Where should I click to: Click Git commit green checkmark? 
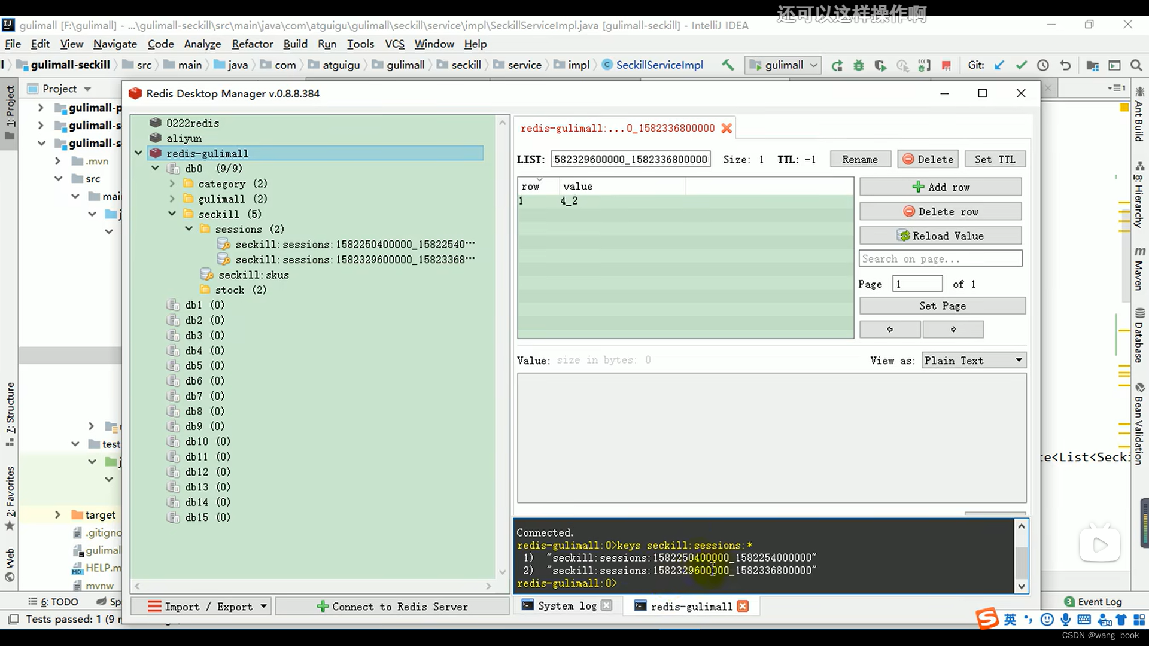(x=1021, y=65)
